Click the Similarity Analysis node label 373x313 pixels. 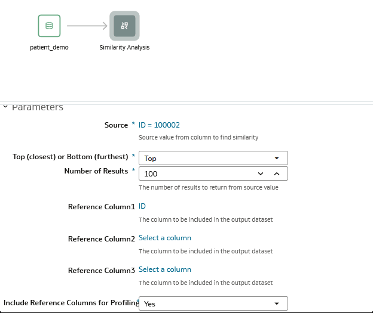tap(124, 47)
